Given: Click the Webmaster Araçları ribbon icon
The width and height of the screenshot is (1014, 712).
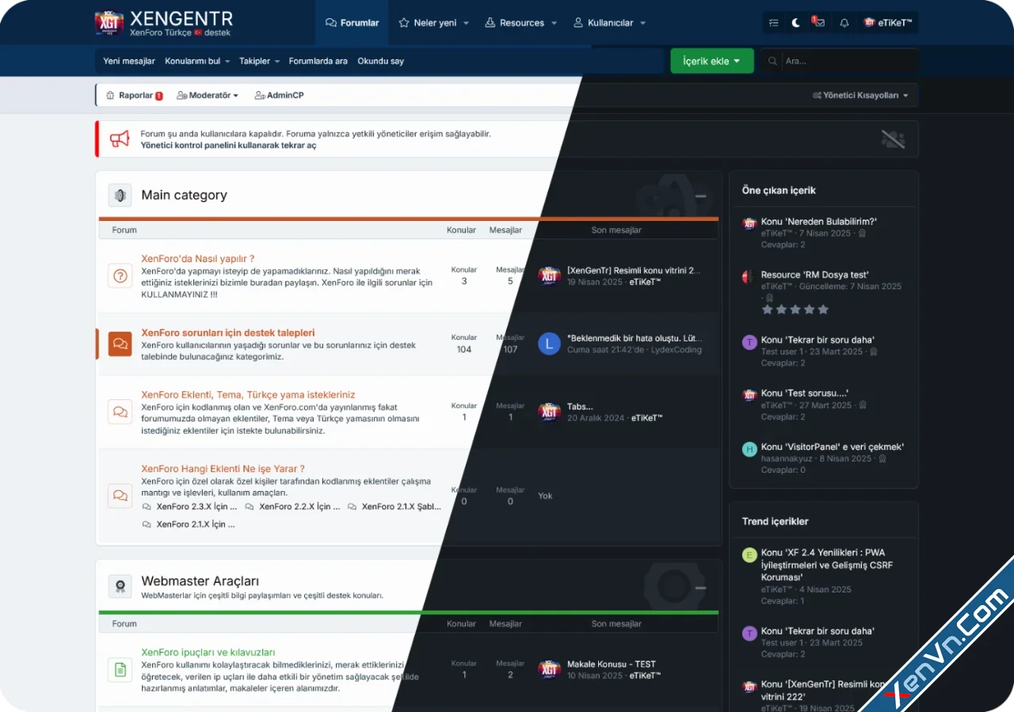Looking at the screenshot, I should [120, 586].
